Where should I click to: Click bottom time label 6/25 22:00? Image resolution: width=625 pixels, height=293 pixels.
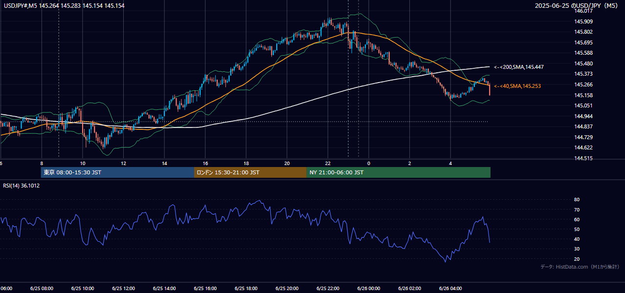[328, 289]
